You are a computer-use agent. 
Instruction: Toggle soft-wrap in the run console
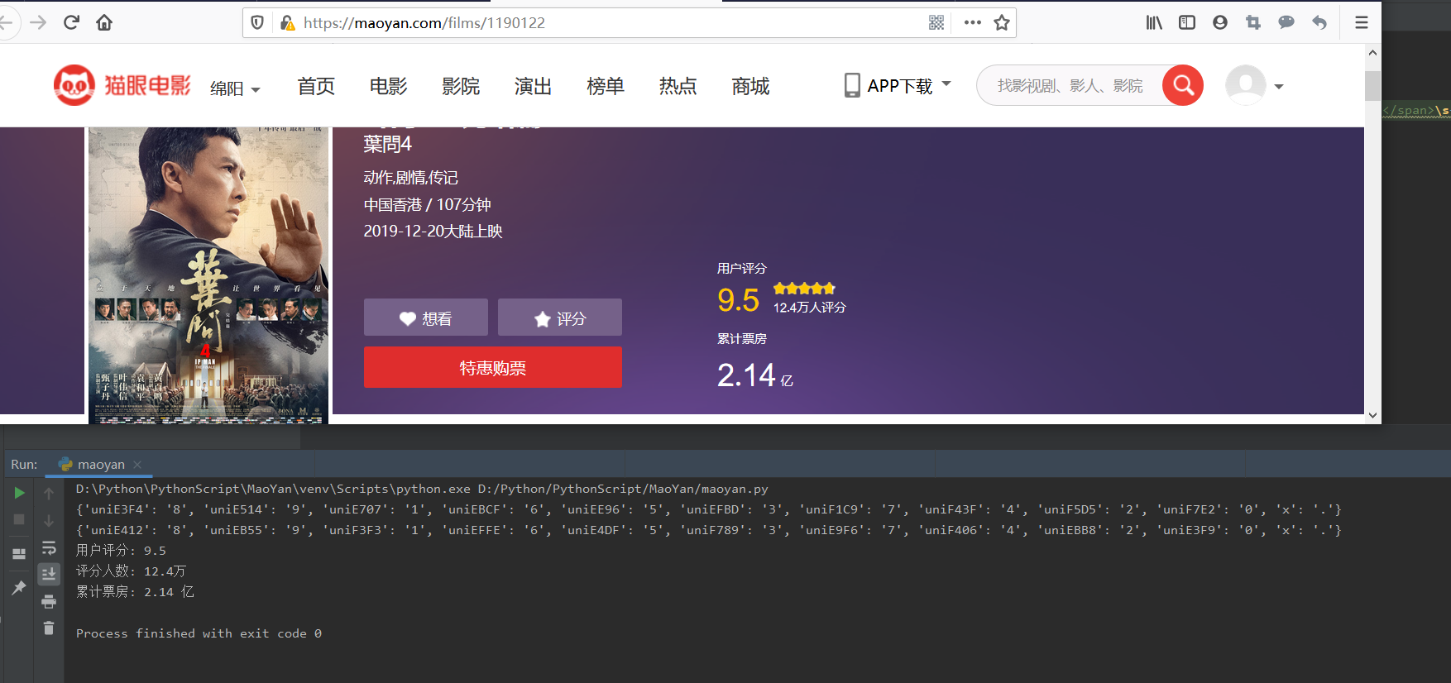(x=49, y=547)
